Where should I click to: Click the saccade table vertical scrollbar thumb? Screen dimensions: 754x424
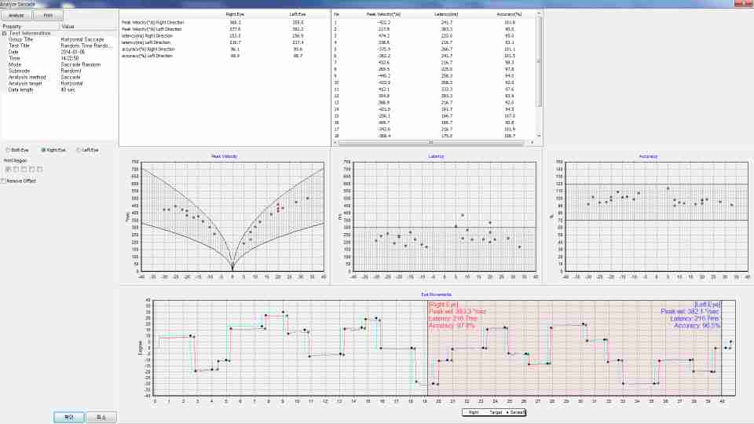[x=539, y=63]
